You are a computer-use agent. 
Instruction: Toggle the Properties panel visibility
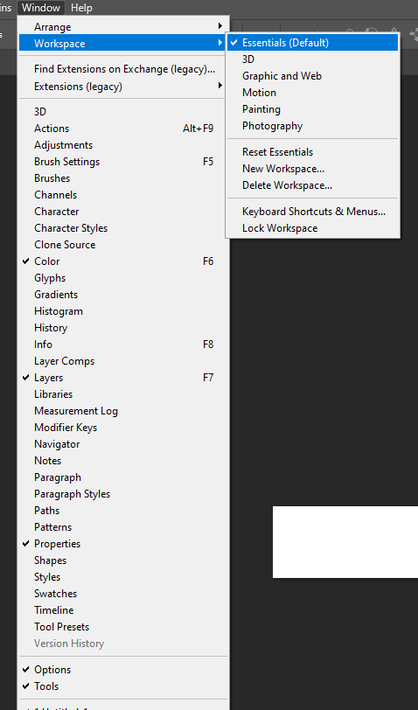pos(122,544)
